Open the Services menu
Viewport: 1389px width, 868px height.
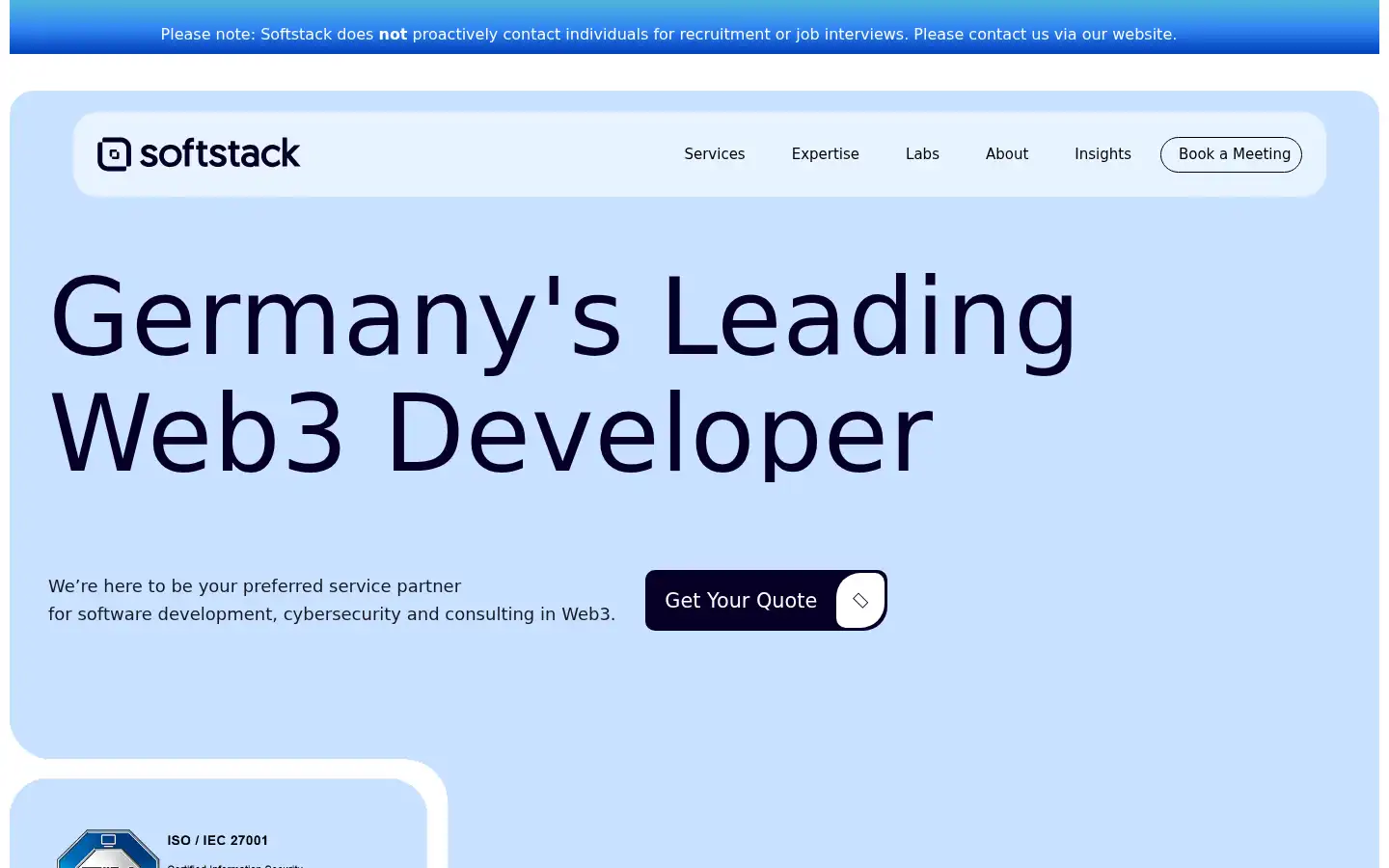tap(715, 154)
